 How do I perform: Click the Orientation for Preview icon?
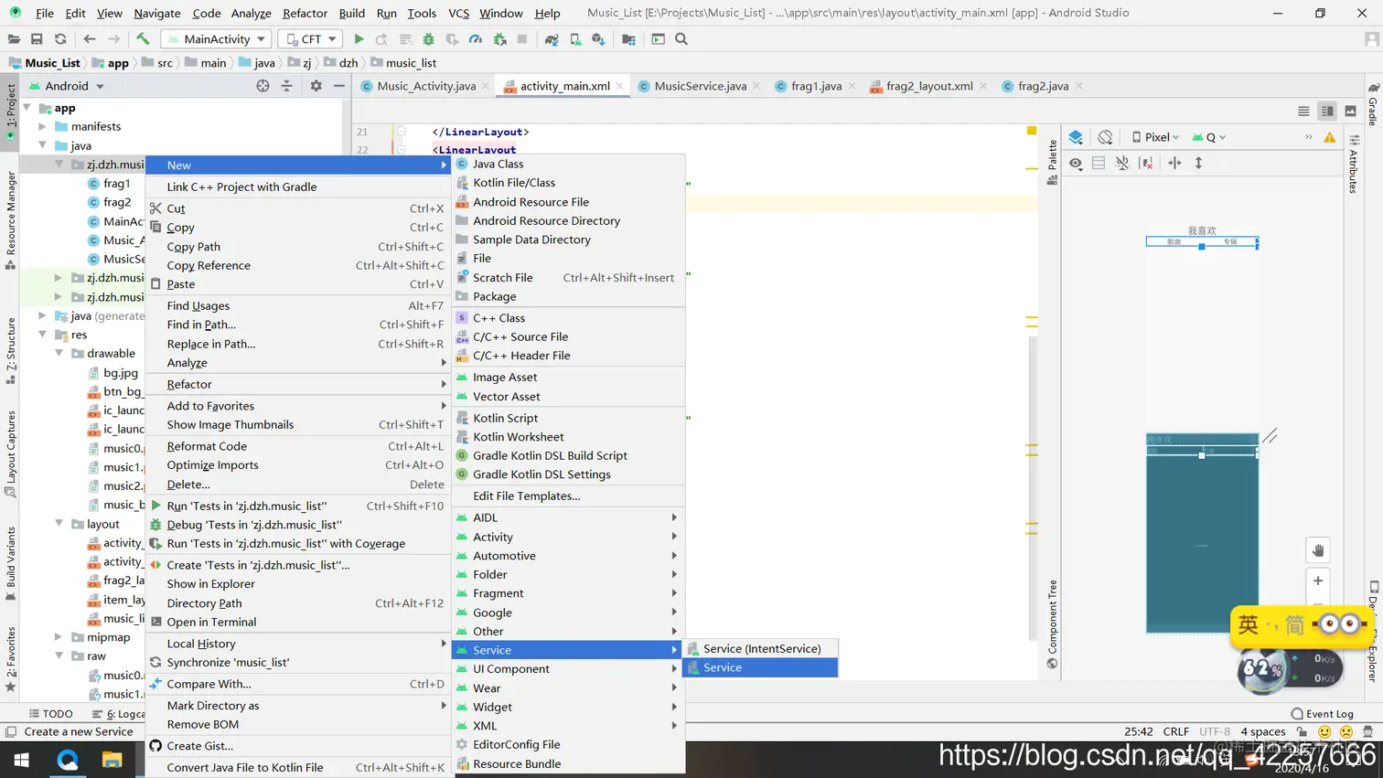[x=1105, y=137]
